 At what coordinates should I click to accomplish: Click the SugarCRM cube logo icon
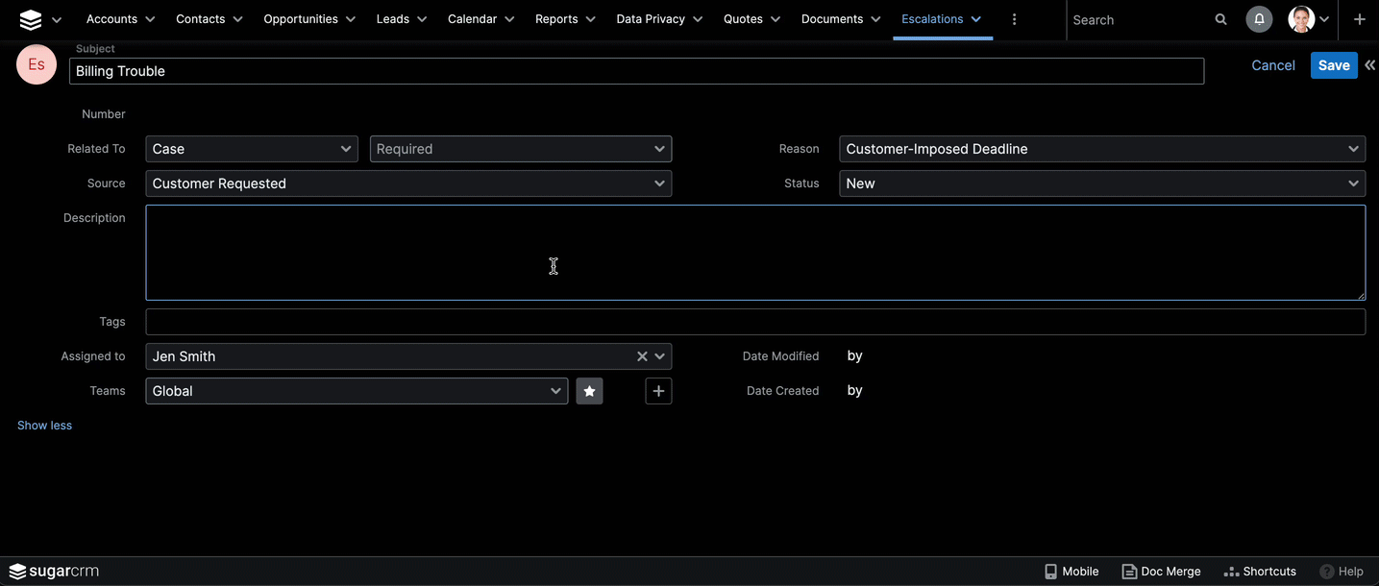(x=31, y=19)
